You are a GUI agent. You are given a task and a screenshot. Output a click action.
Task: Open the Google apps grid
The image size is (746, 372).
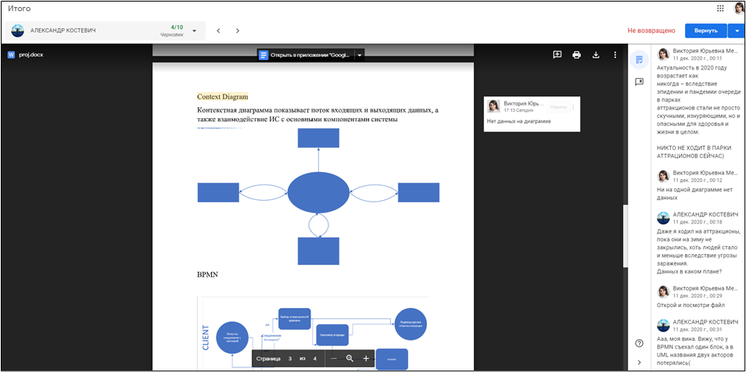(x=720, y=8)
